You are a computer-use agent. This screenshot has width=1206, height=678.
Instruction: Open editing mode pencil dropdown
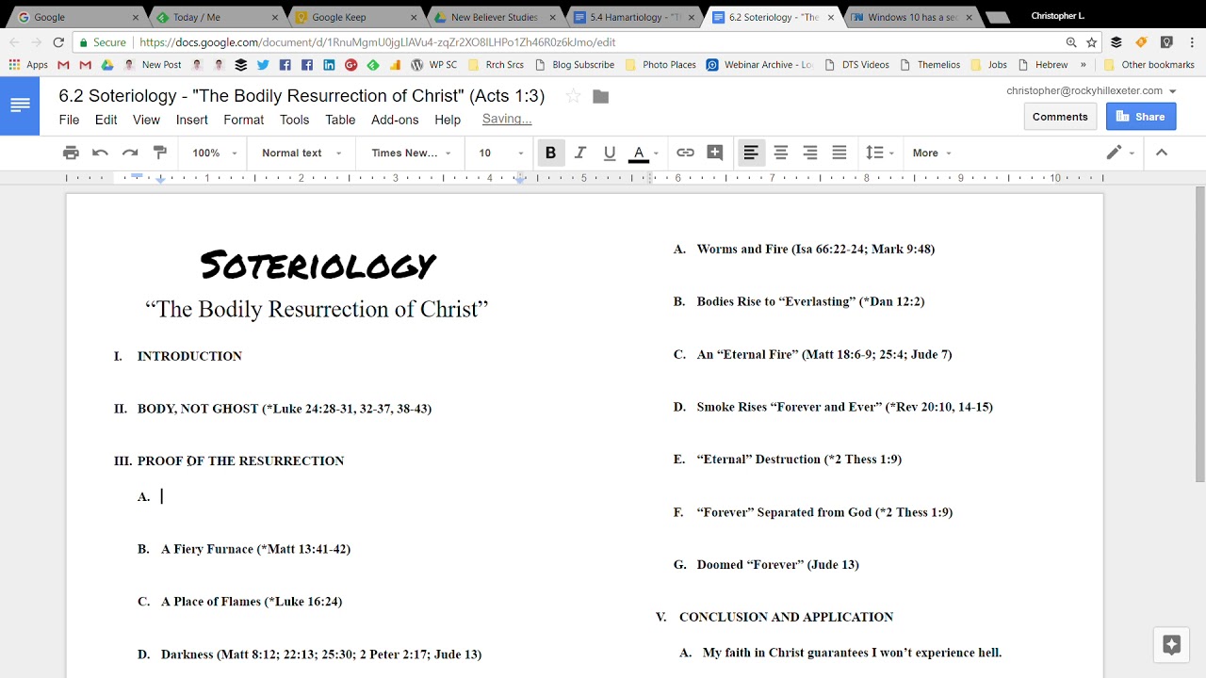tap(1119, 153)
